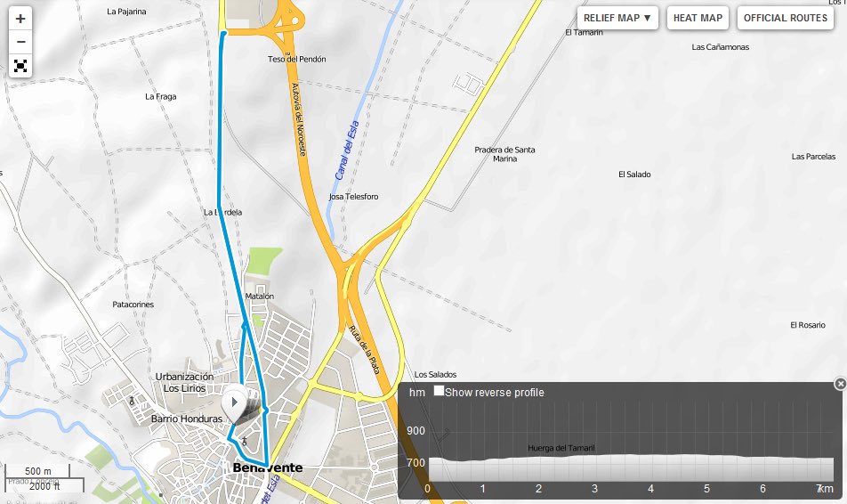847x504 pixels.
Task: Switch to HEAT MAP view
Action: [698, 18]
